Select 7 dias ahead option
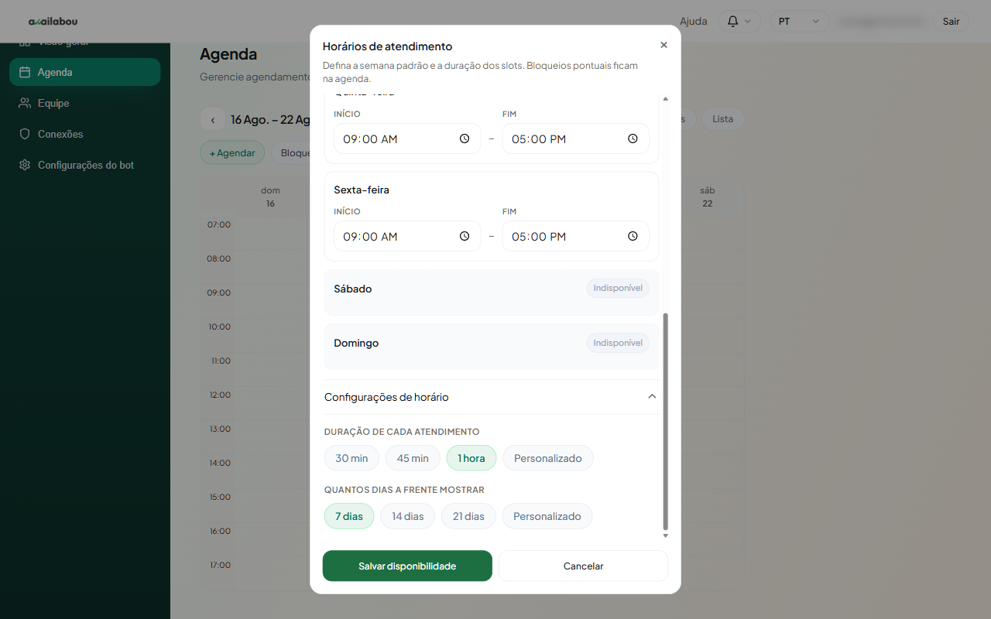991x619 pixels. pyautogui.click(x=349, y=516)
